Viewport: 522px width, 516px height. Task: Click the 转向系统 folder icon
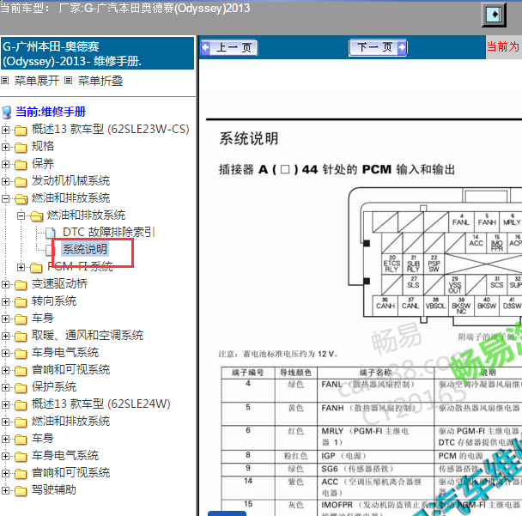tap(21, 302)
